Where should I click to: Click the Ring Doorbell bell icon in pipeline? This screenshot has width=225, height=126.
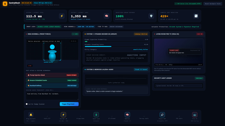tap(31, 115)
